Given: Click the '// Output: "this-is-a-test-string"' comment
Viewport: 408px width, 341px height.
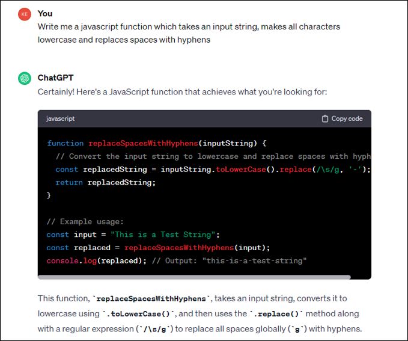Looking at the screenshot, I should 230,261.
